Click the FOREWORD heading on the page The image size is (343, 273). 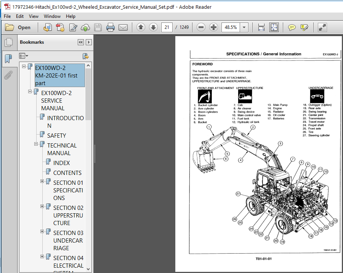coord(202,64)
